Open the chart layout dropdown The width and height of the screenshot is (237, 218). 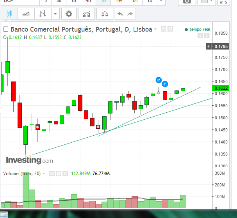207,2
